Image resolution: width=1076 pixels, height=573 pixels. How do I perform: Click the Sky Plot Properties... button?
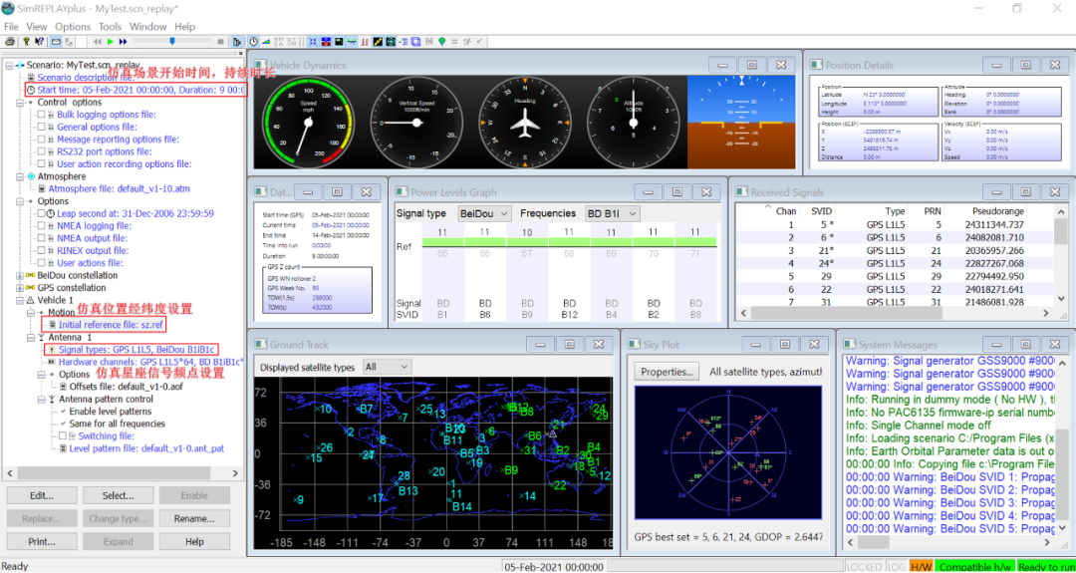pos(666,372)
